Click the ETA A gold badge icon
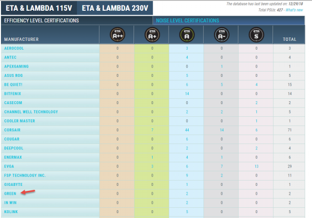The width and height of the screenshot is (312, 218). (187, 34)
